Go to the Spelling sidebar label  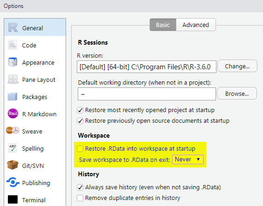click(33, 149)
